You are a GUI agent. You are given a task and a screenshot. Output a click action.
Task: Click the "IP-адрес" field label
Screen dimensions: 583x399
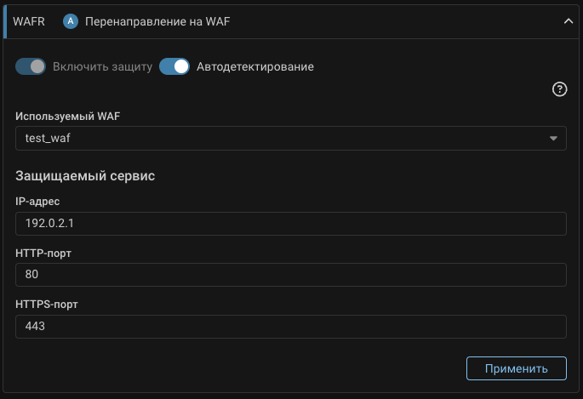pyautogui.click(x=37, y=201)
